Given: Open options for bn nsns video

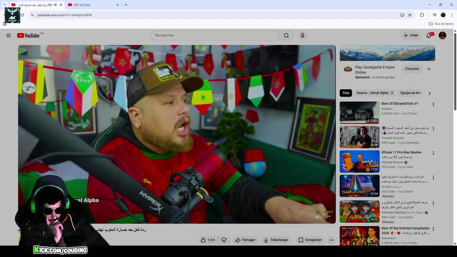Looking at the screenshot, I should 433,177.
